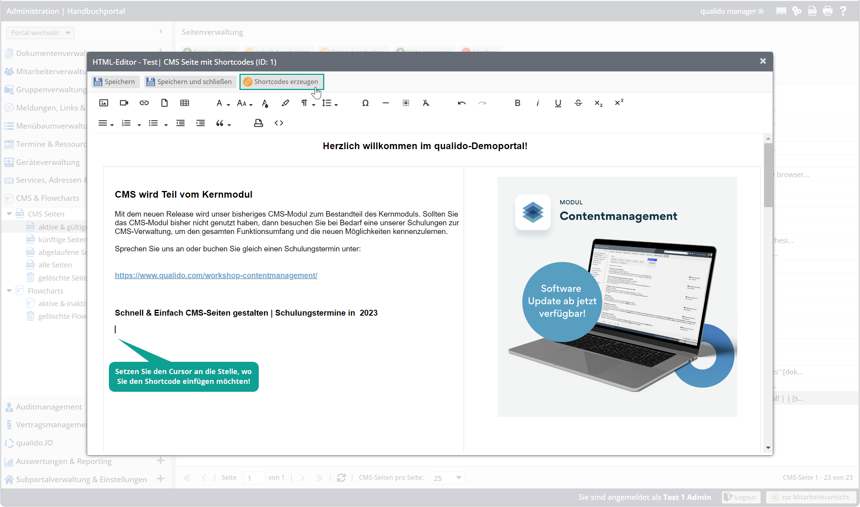The image size is (860, 507).
Task: Close the HTML-Editor dialog
Action: point(763,61)
